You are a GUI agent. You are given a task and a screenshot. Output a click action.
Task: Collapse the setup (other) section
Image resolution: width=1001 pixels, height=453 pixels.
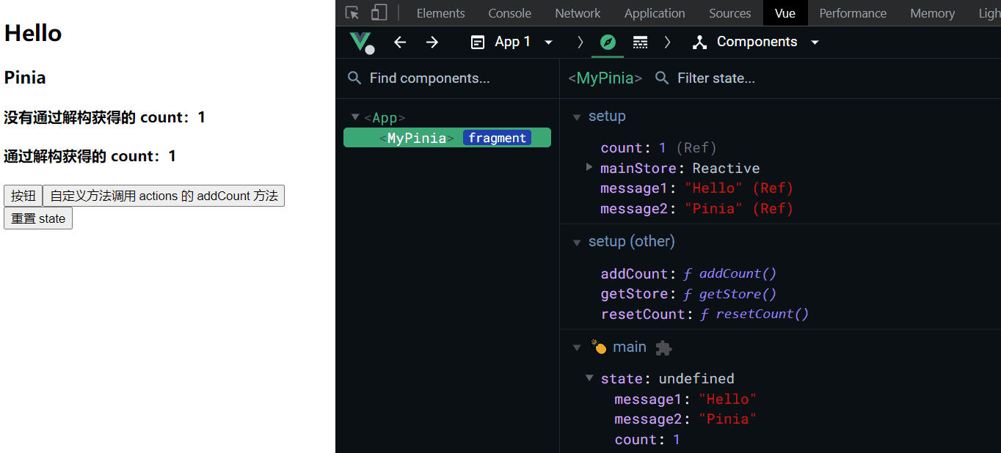coord(577,243)
